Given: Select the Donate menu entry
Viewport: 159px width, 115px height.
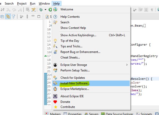Looking at the screenshot, I should tap(91, 102).
